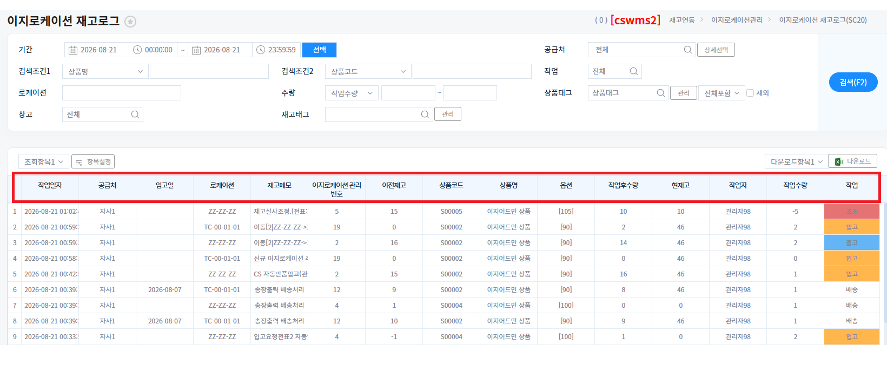
Task: Click the 항목설정 button
Action: pos(93,161)
